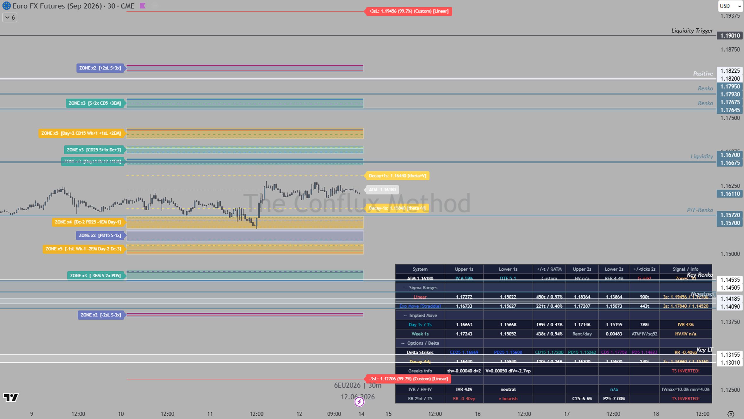Collapse the indicator legend showing 6
This screenshot has width=744, height=419.
click(x=10, y=18)
